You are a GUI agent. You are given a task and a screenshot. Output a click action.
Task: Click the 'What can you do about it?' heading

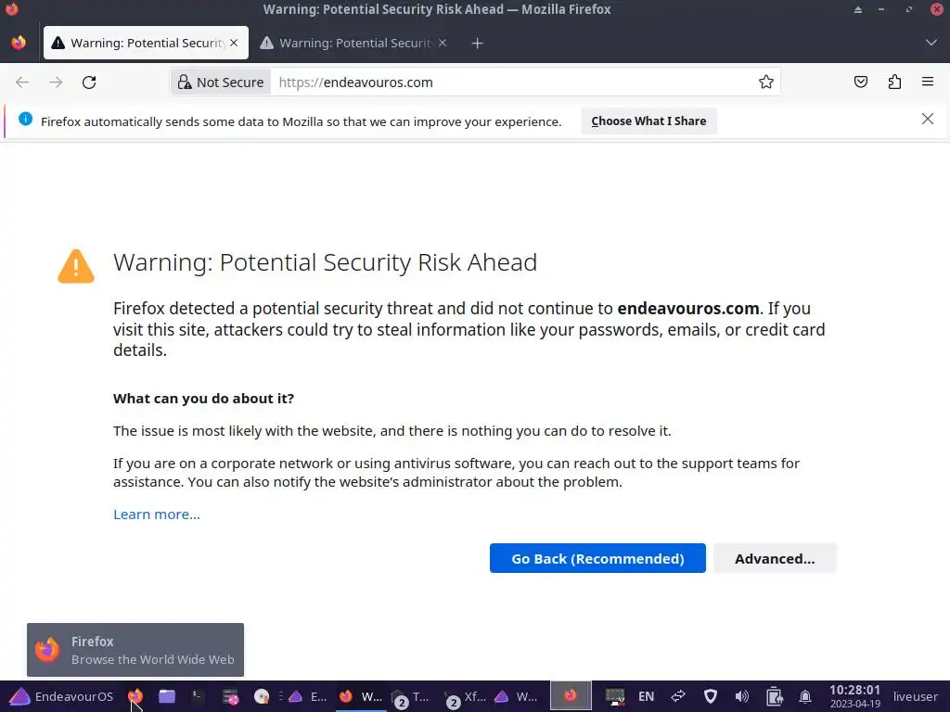pos(203,399)
